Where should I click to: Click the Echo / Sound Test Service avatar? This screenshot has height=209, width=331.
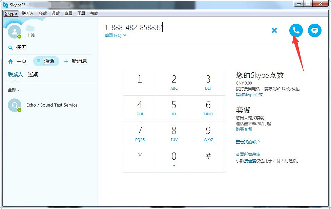pyautogui.click(x=14, y=105)
